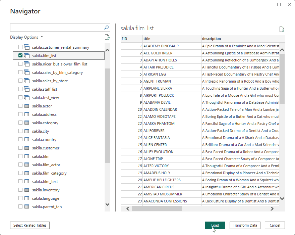Click the Select Related Tables button
The width and height of the screenshot is (295, 235).
(30, 225)
